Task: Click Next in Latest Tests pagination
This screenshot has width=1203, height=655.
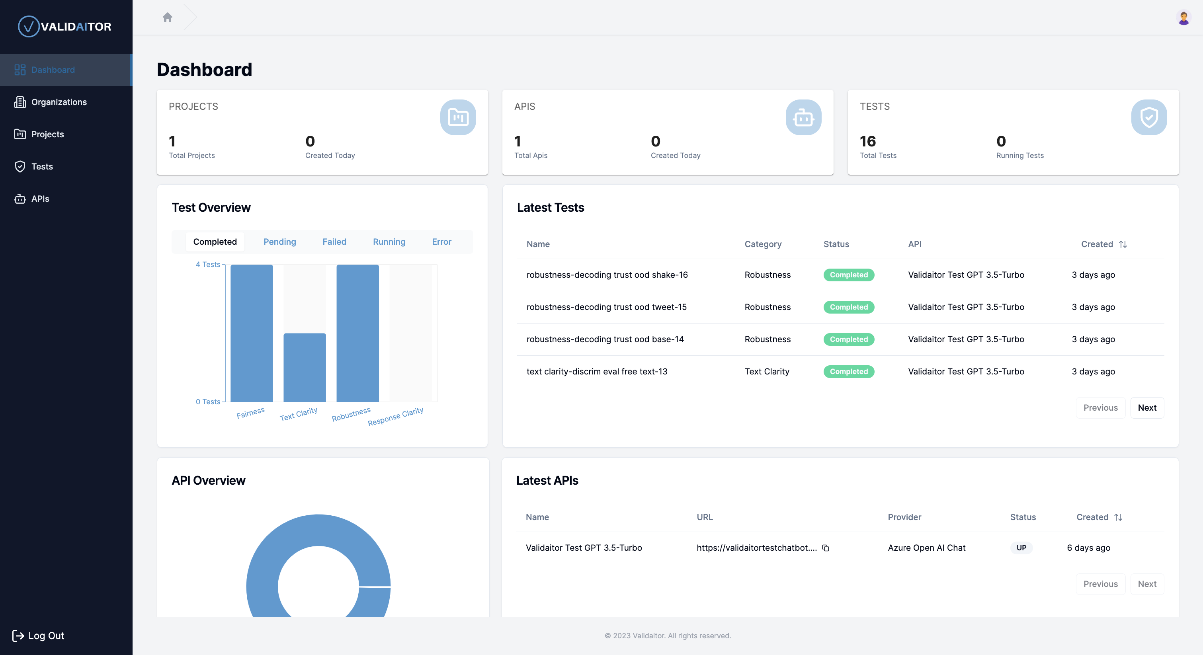Action: point(1147,408)
